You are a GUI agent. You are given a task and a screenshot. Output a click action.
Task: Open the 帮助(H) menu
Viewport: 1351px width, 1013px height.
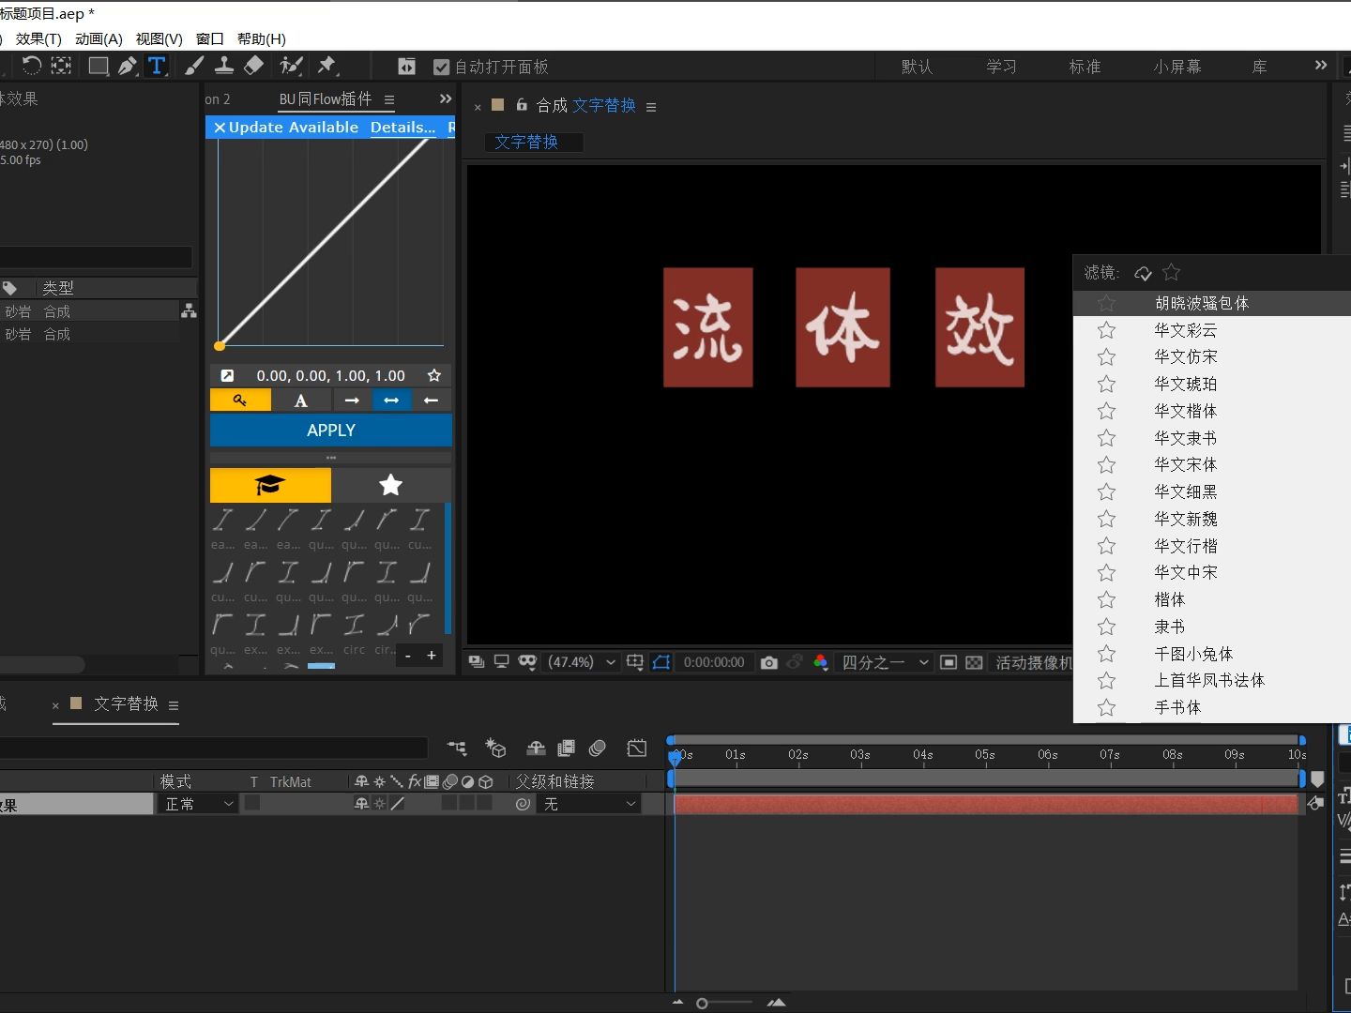262,38
